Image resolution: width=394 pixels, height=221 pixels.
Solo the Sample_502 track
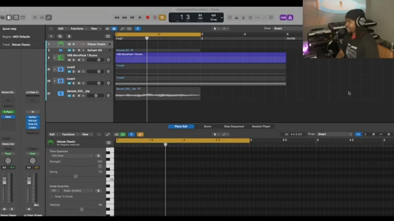tap(74, 96)
